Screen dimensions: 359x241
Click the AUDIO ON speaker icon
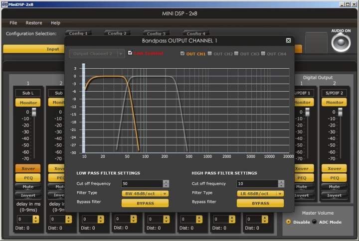click(x=341, y=43)
